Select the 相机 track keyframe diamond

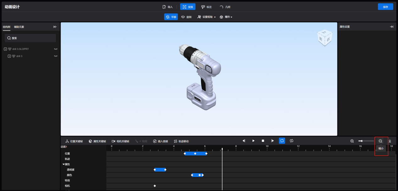point(155,186)
